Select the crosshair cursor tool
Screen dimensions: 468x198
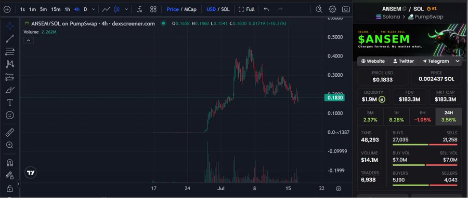coord(10,26)
